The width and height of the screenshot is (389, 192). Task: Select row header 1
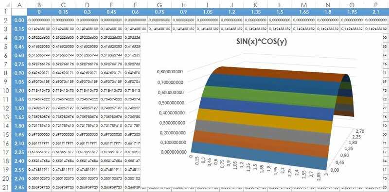click(x=5, y=11)
